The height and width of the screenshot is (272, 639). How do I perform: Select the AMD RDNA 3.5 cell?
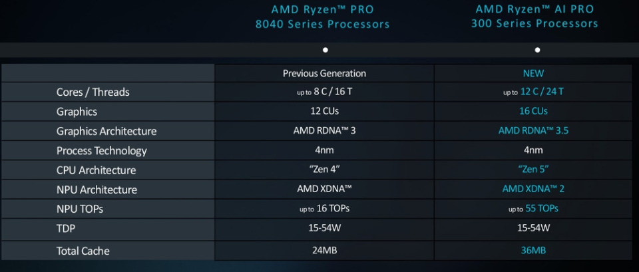pos(533,130)
